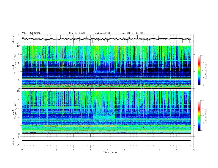Click the ch.1 spectrogram emission burst near 4 kHz
This screenshot has width=218, height=168.
tap(104, 72)
